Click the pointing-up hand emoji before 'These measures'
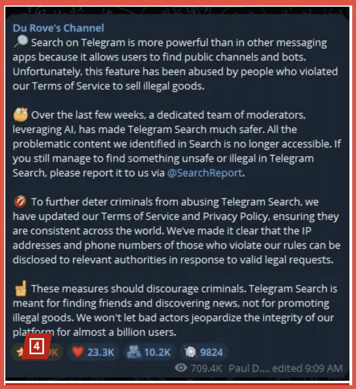 tap(21, 288)
